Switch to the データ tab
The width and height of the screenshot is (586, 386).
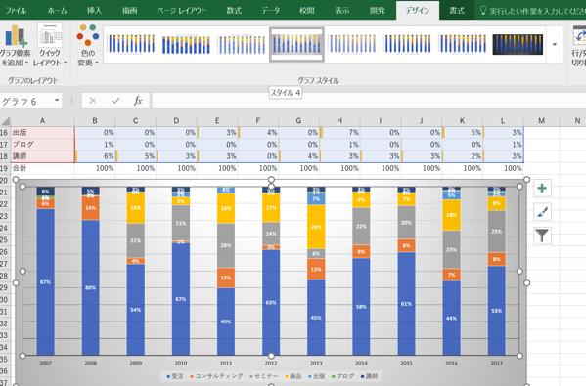pyautogui.click(x=271, y=10)
